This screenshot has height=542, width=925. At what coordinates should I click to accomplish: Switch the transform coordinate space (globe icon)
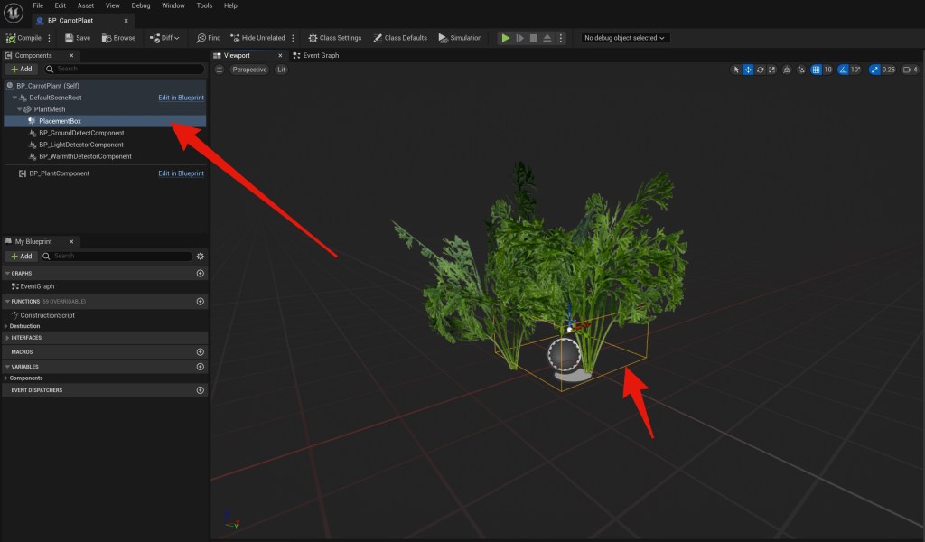788,70
